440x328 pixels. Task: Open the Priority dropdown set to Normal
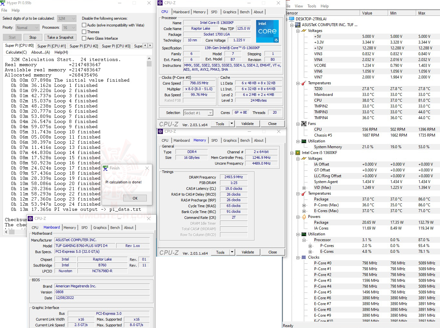[27, 28]
